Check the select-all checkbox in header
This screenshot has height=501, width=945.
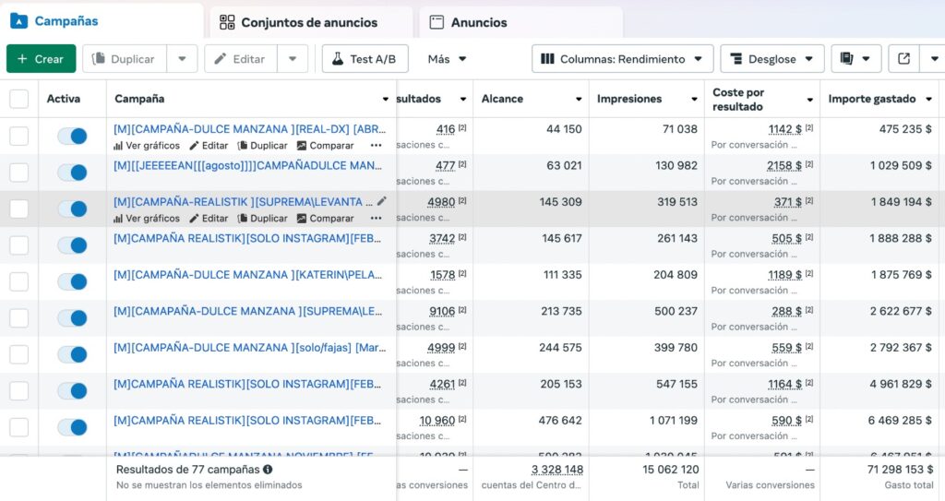pos(19,99)
